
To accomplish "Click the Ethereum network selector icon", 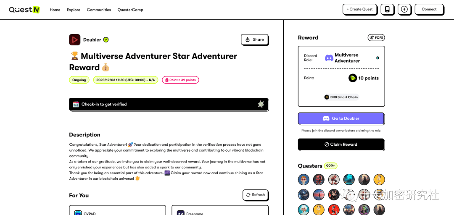I will pyautogui.click(x=404, y=9).
